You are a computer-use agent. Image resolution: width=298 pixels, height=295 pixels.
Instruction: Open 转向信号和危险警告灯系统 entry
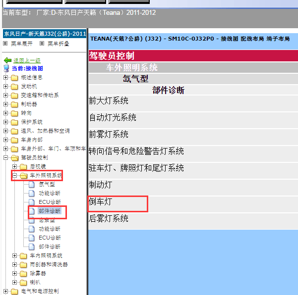coord(136,151)
